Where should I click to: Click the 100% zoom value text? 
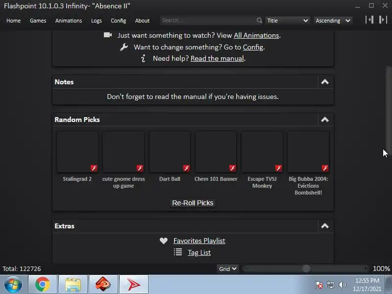click(381, 269)
